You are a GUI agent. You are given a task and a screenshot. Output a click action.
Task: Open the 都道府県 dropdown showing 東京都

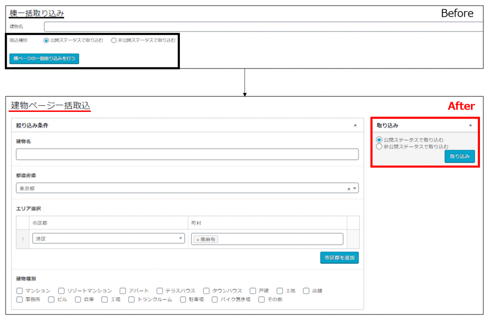[x=187, y=188]
